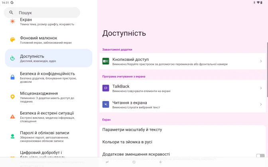This screenshot has width=268, height=167.
Task: Click the accessibility wheelchair icon
Action: pyautogui.click(x=12, y=58)
